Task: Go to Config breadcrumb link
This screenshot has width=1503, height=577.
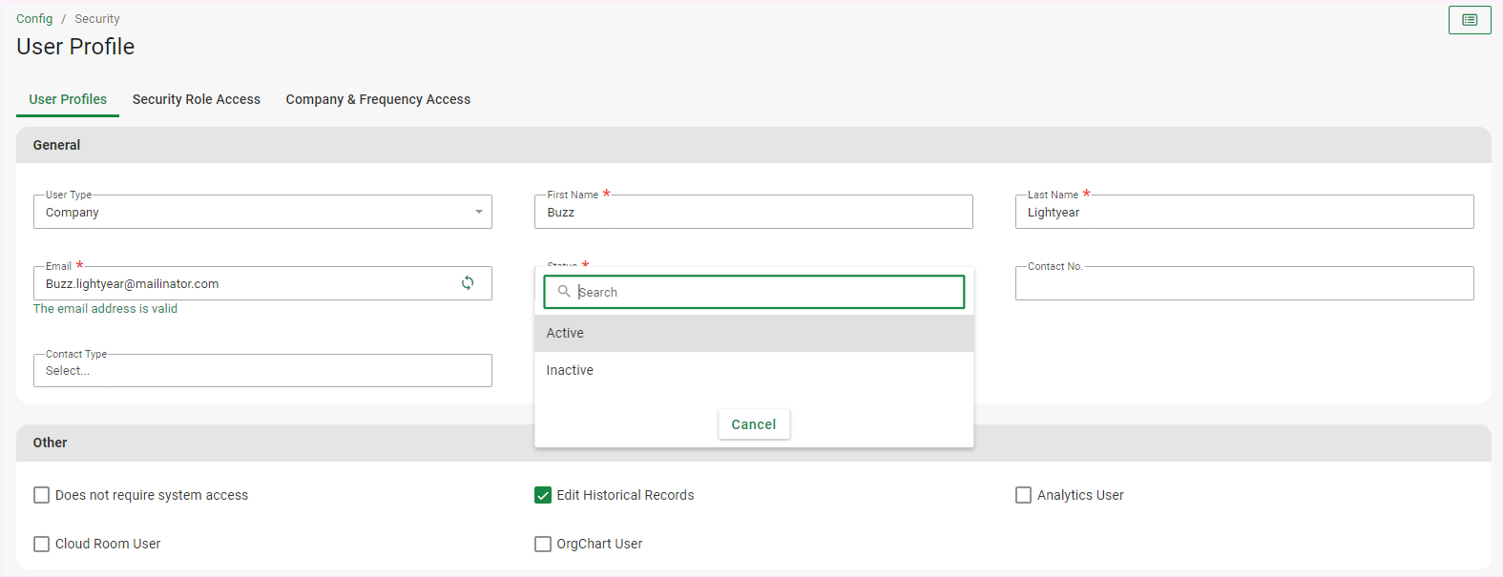Action: point(34,18)
